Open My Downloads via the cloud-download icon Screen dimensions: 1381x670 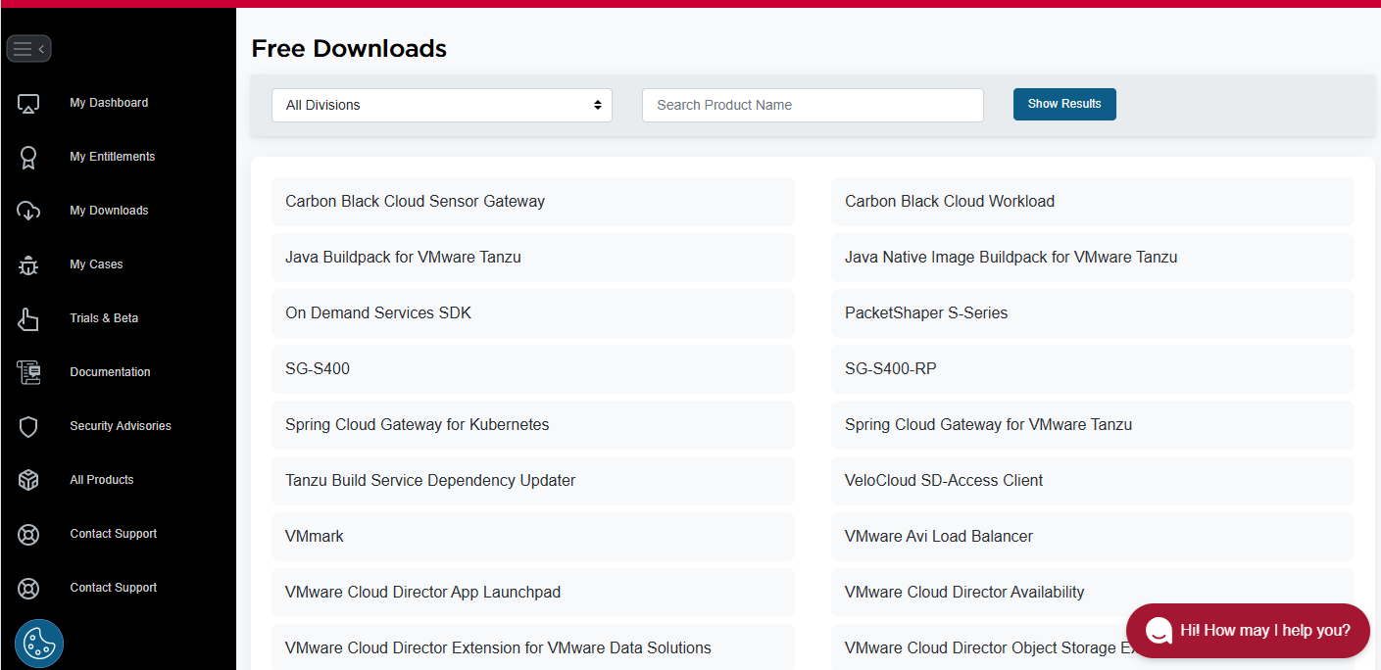tap(28, 210)
